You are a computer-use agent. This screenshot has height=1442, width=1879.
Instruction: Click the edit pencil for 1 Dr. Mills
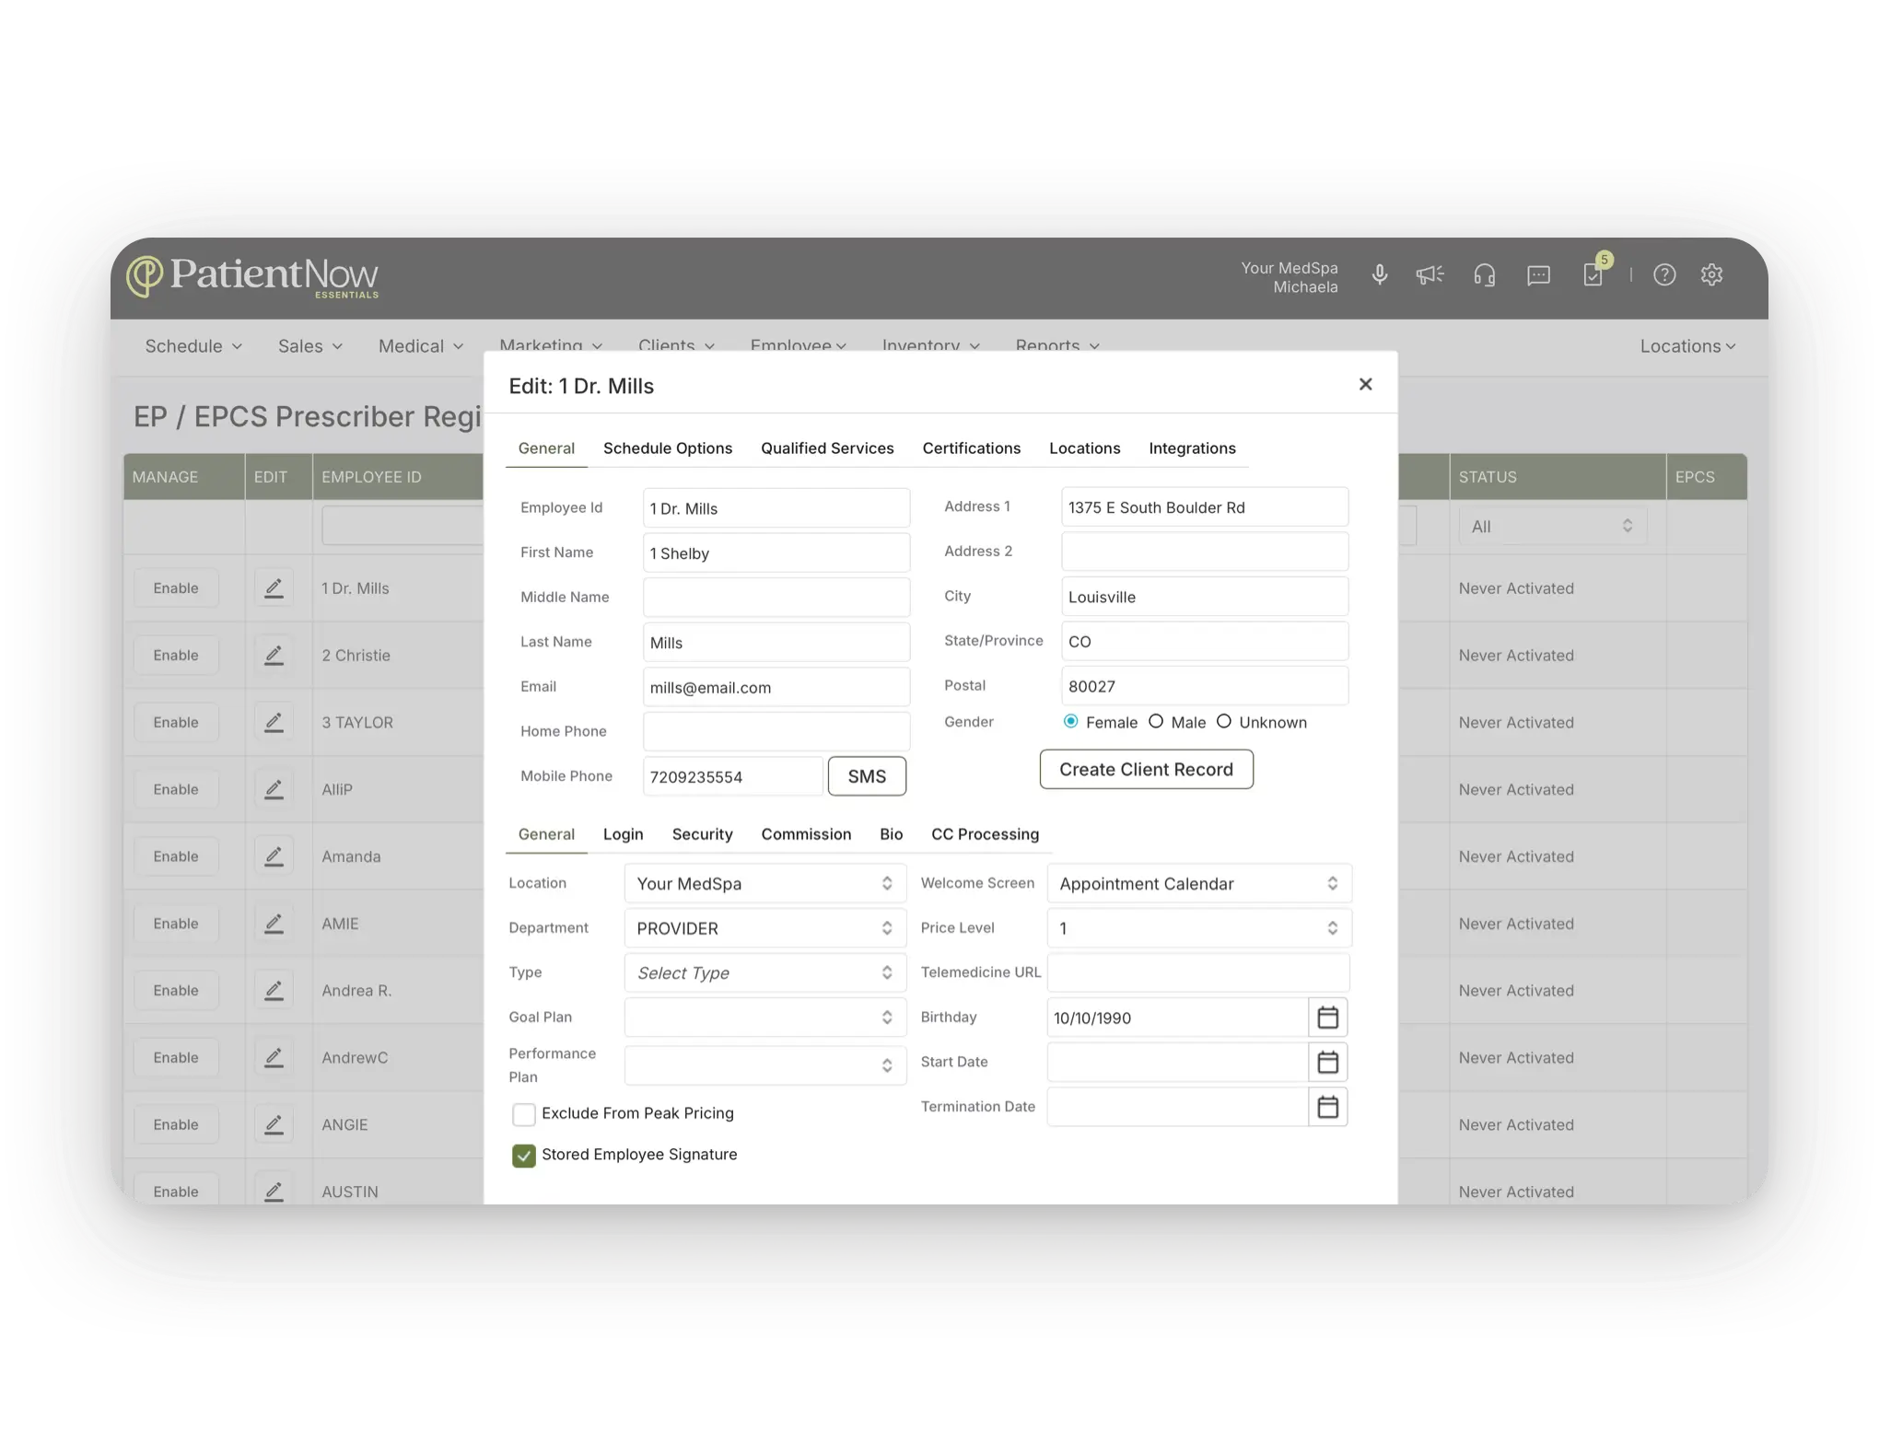274,587
